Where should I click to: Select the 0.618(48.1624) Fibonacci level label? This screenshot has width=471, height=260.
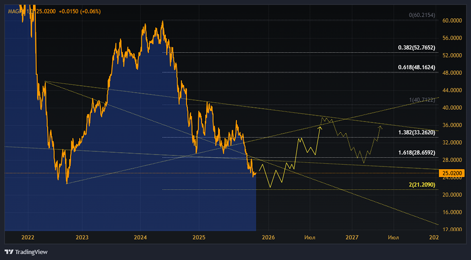416,67
